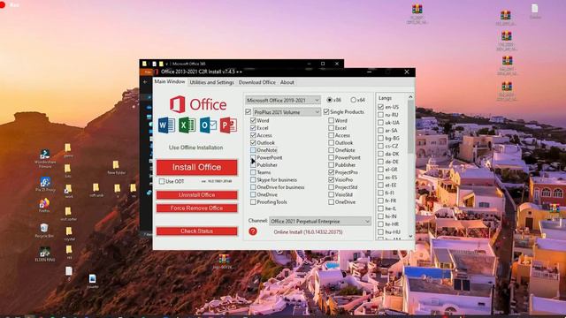The image size is (566, 318).
Task: Check Skype for business checkbox
Action: [x=253, y=179]
